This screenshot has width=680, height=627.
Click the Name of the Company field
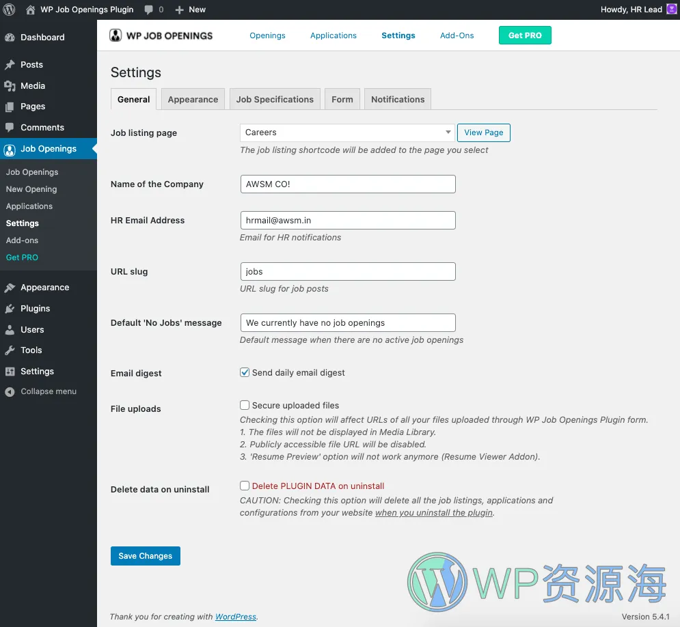tap(348, 184)
